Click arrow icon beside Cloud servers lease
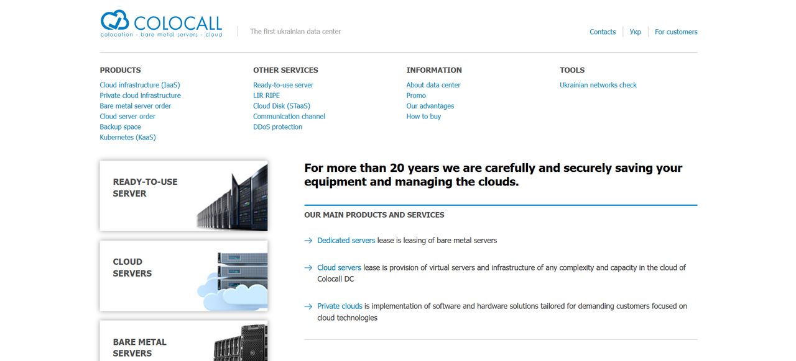The height and width of the screenshot is (361, 796). coord(308,268)
